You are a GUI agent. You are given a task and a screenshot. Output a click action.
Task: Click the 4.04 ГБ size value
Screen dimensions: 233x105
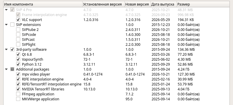click(x=183, y=89)
